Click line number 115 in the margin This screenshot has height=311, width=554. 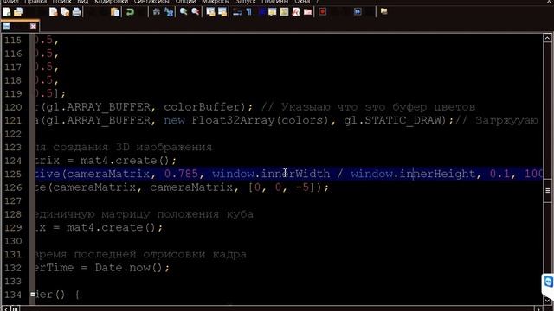tap(13, 41)
